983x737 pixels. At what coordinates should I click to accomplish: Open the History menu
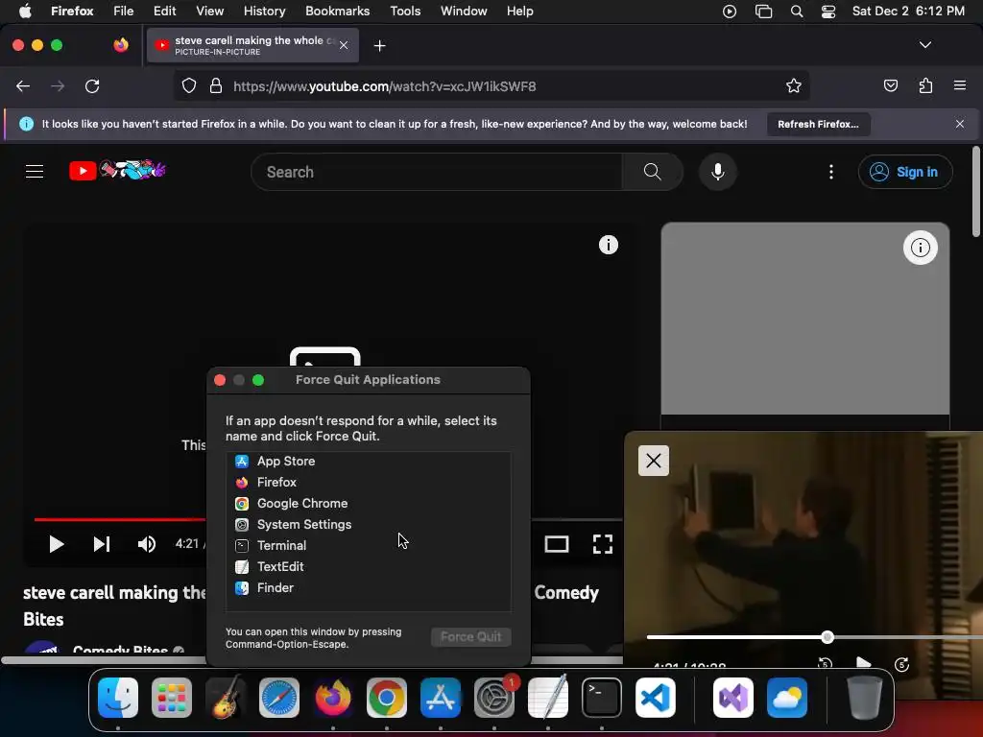pyautogui.click(x=265, y=11)
